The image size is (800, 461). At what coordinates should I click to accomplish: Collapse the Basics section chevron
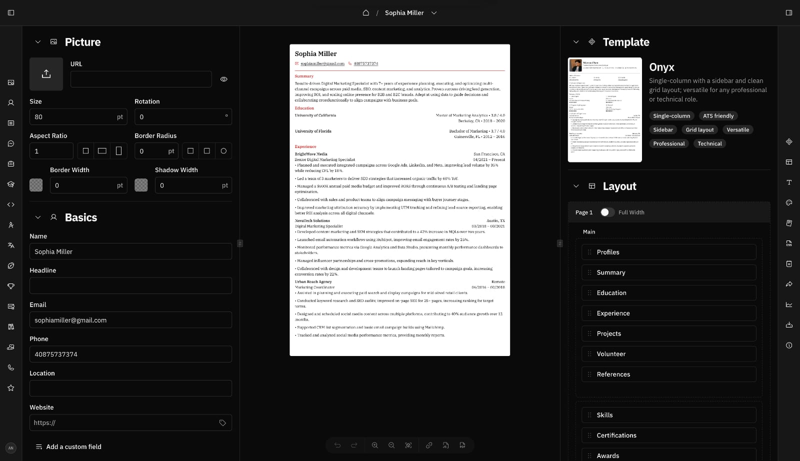point(37,217)
